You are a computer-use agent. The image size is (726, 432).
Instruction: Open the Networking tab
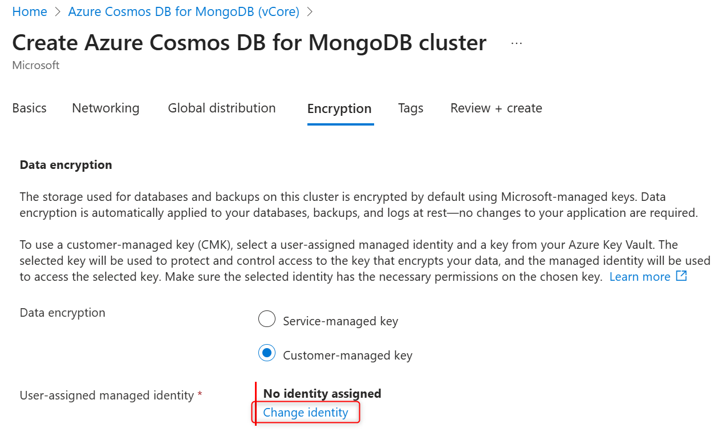(106, 108)
